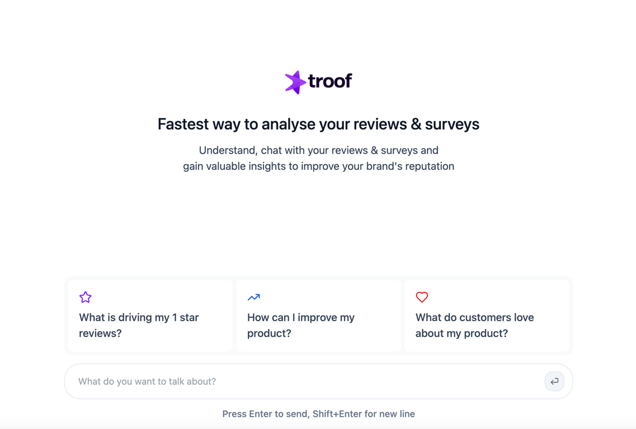Click the red heart icon
636x429 pixels.
click(x=422, y=297)
